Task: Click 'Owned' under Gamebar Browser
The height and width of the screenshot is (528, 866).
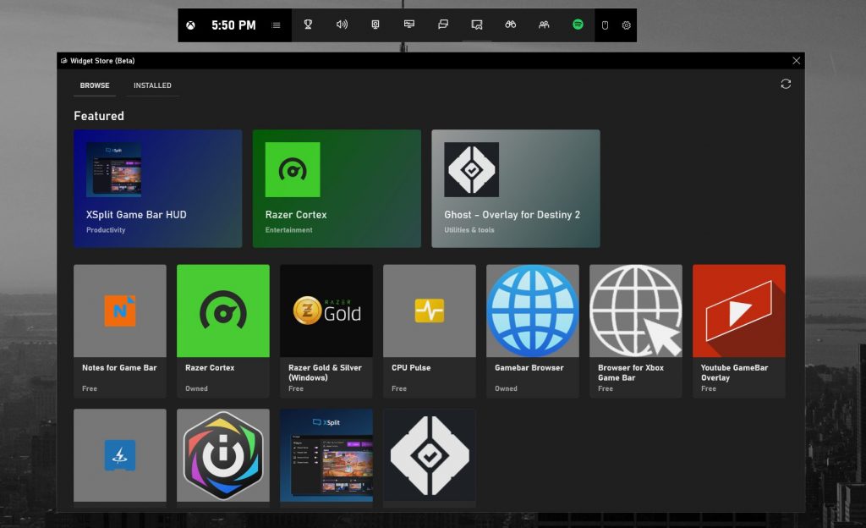Action: [x=506, y=389]
